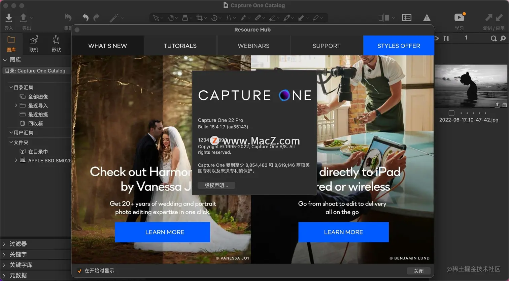Click the 版权声明... button

point(216,185)
